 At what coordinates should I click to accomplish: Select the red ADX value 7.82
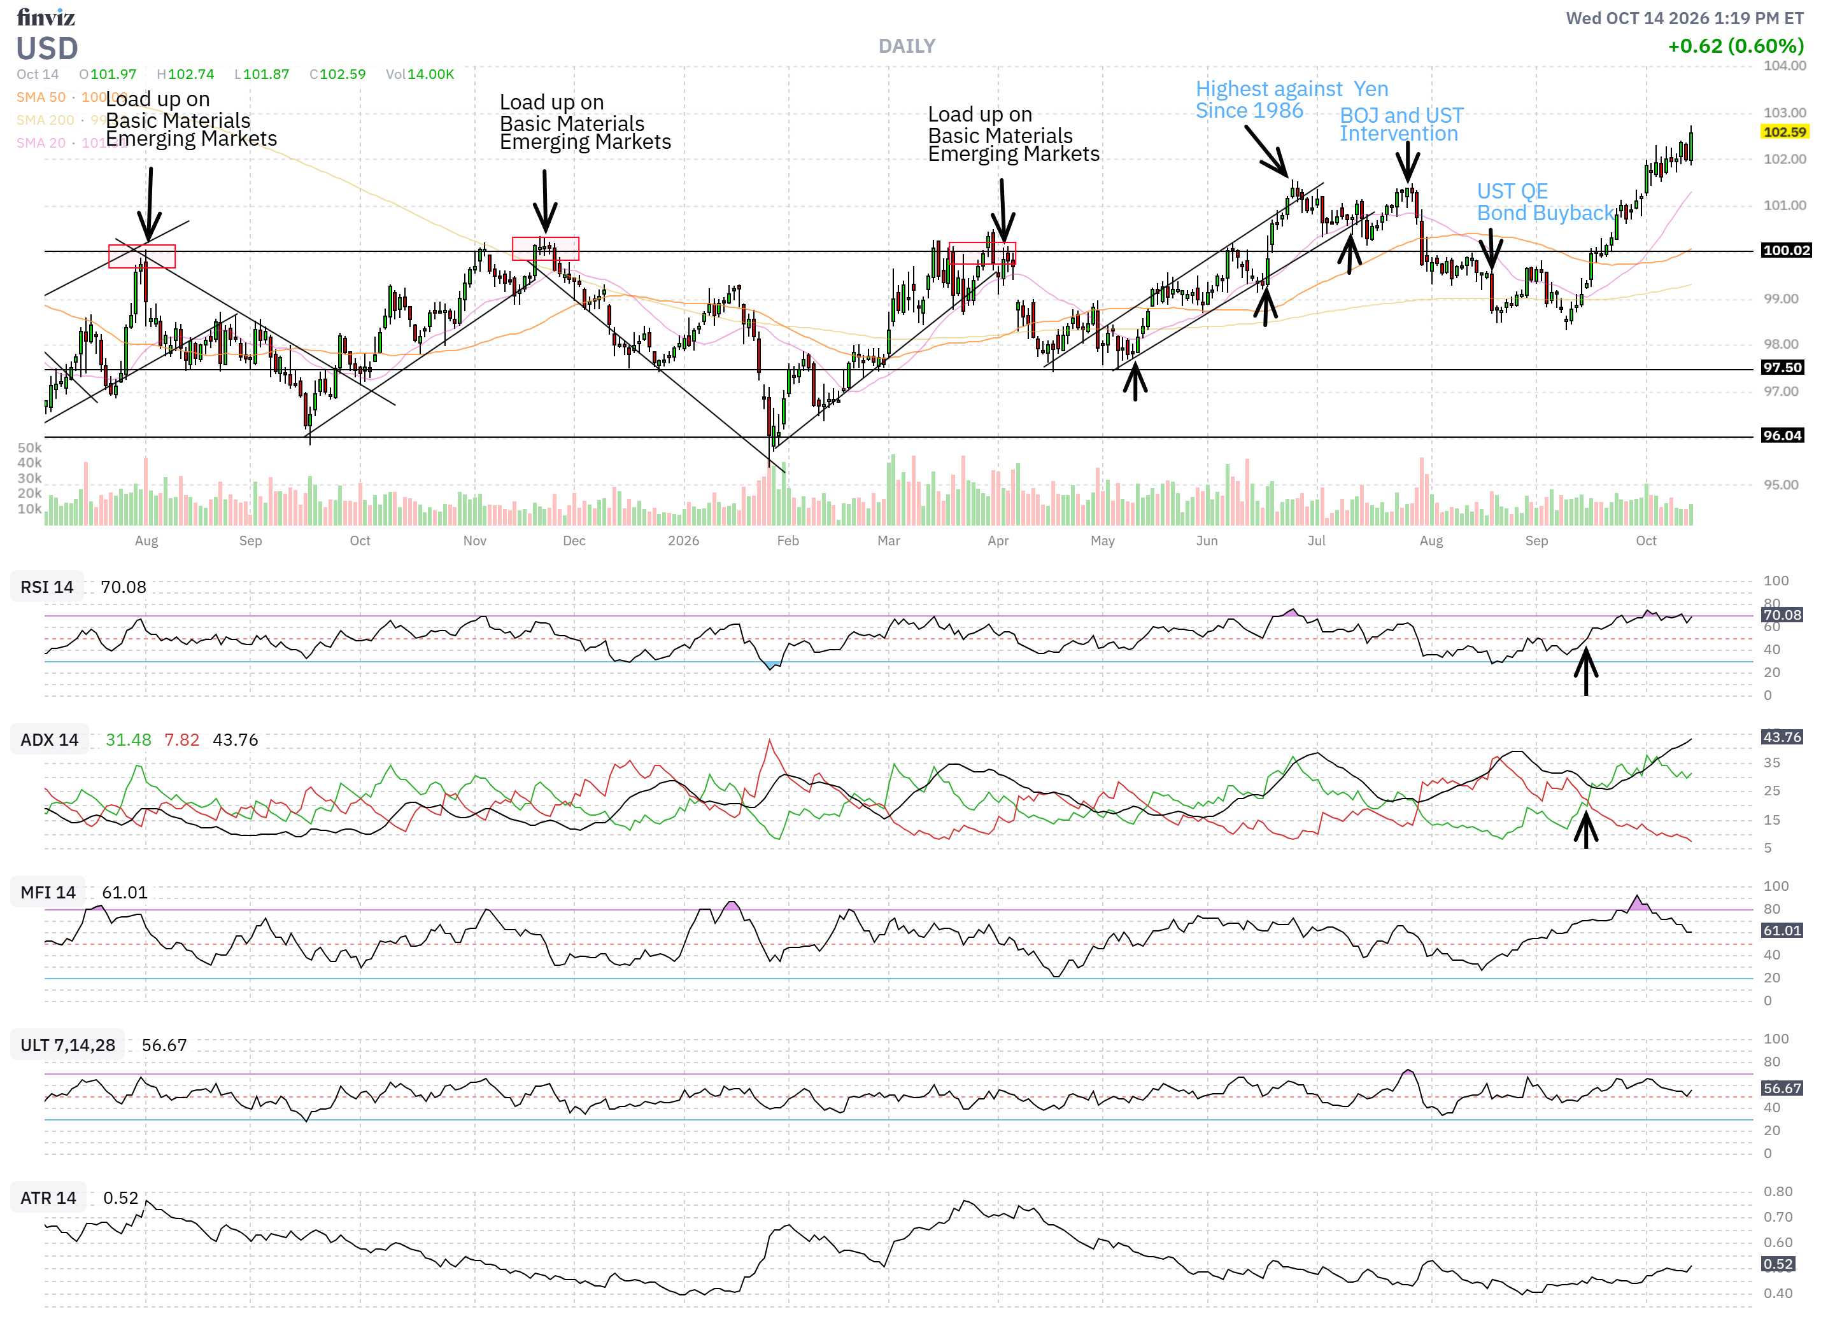pyautogui.click(x=181, y=740)
